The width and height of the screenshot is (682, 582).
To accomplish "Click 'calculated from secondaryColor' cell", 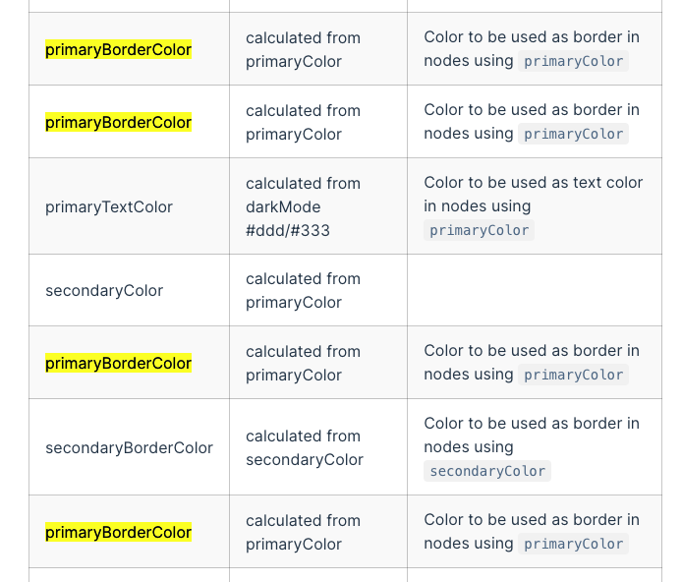I will click(x=304, y=447).
